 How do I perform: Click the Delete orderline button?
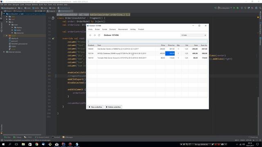pyautogui.click(x=113, y=107)
